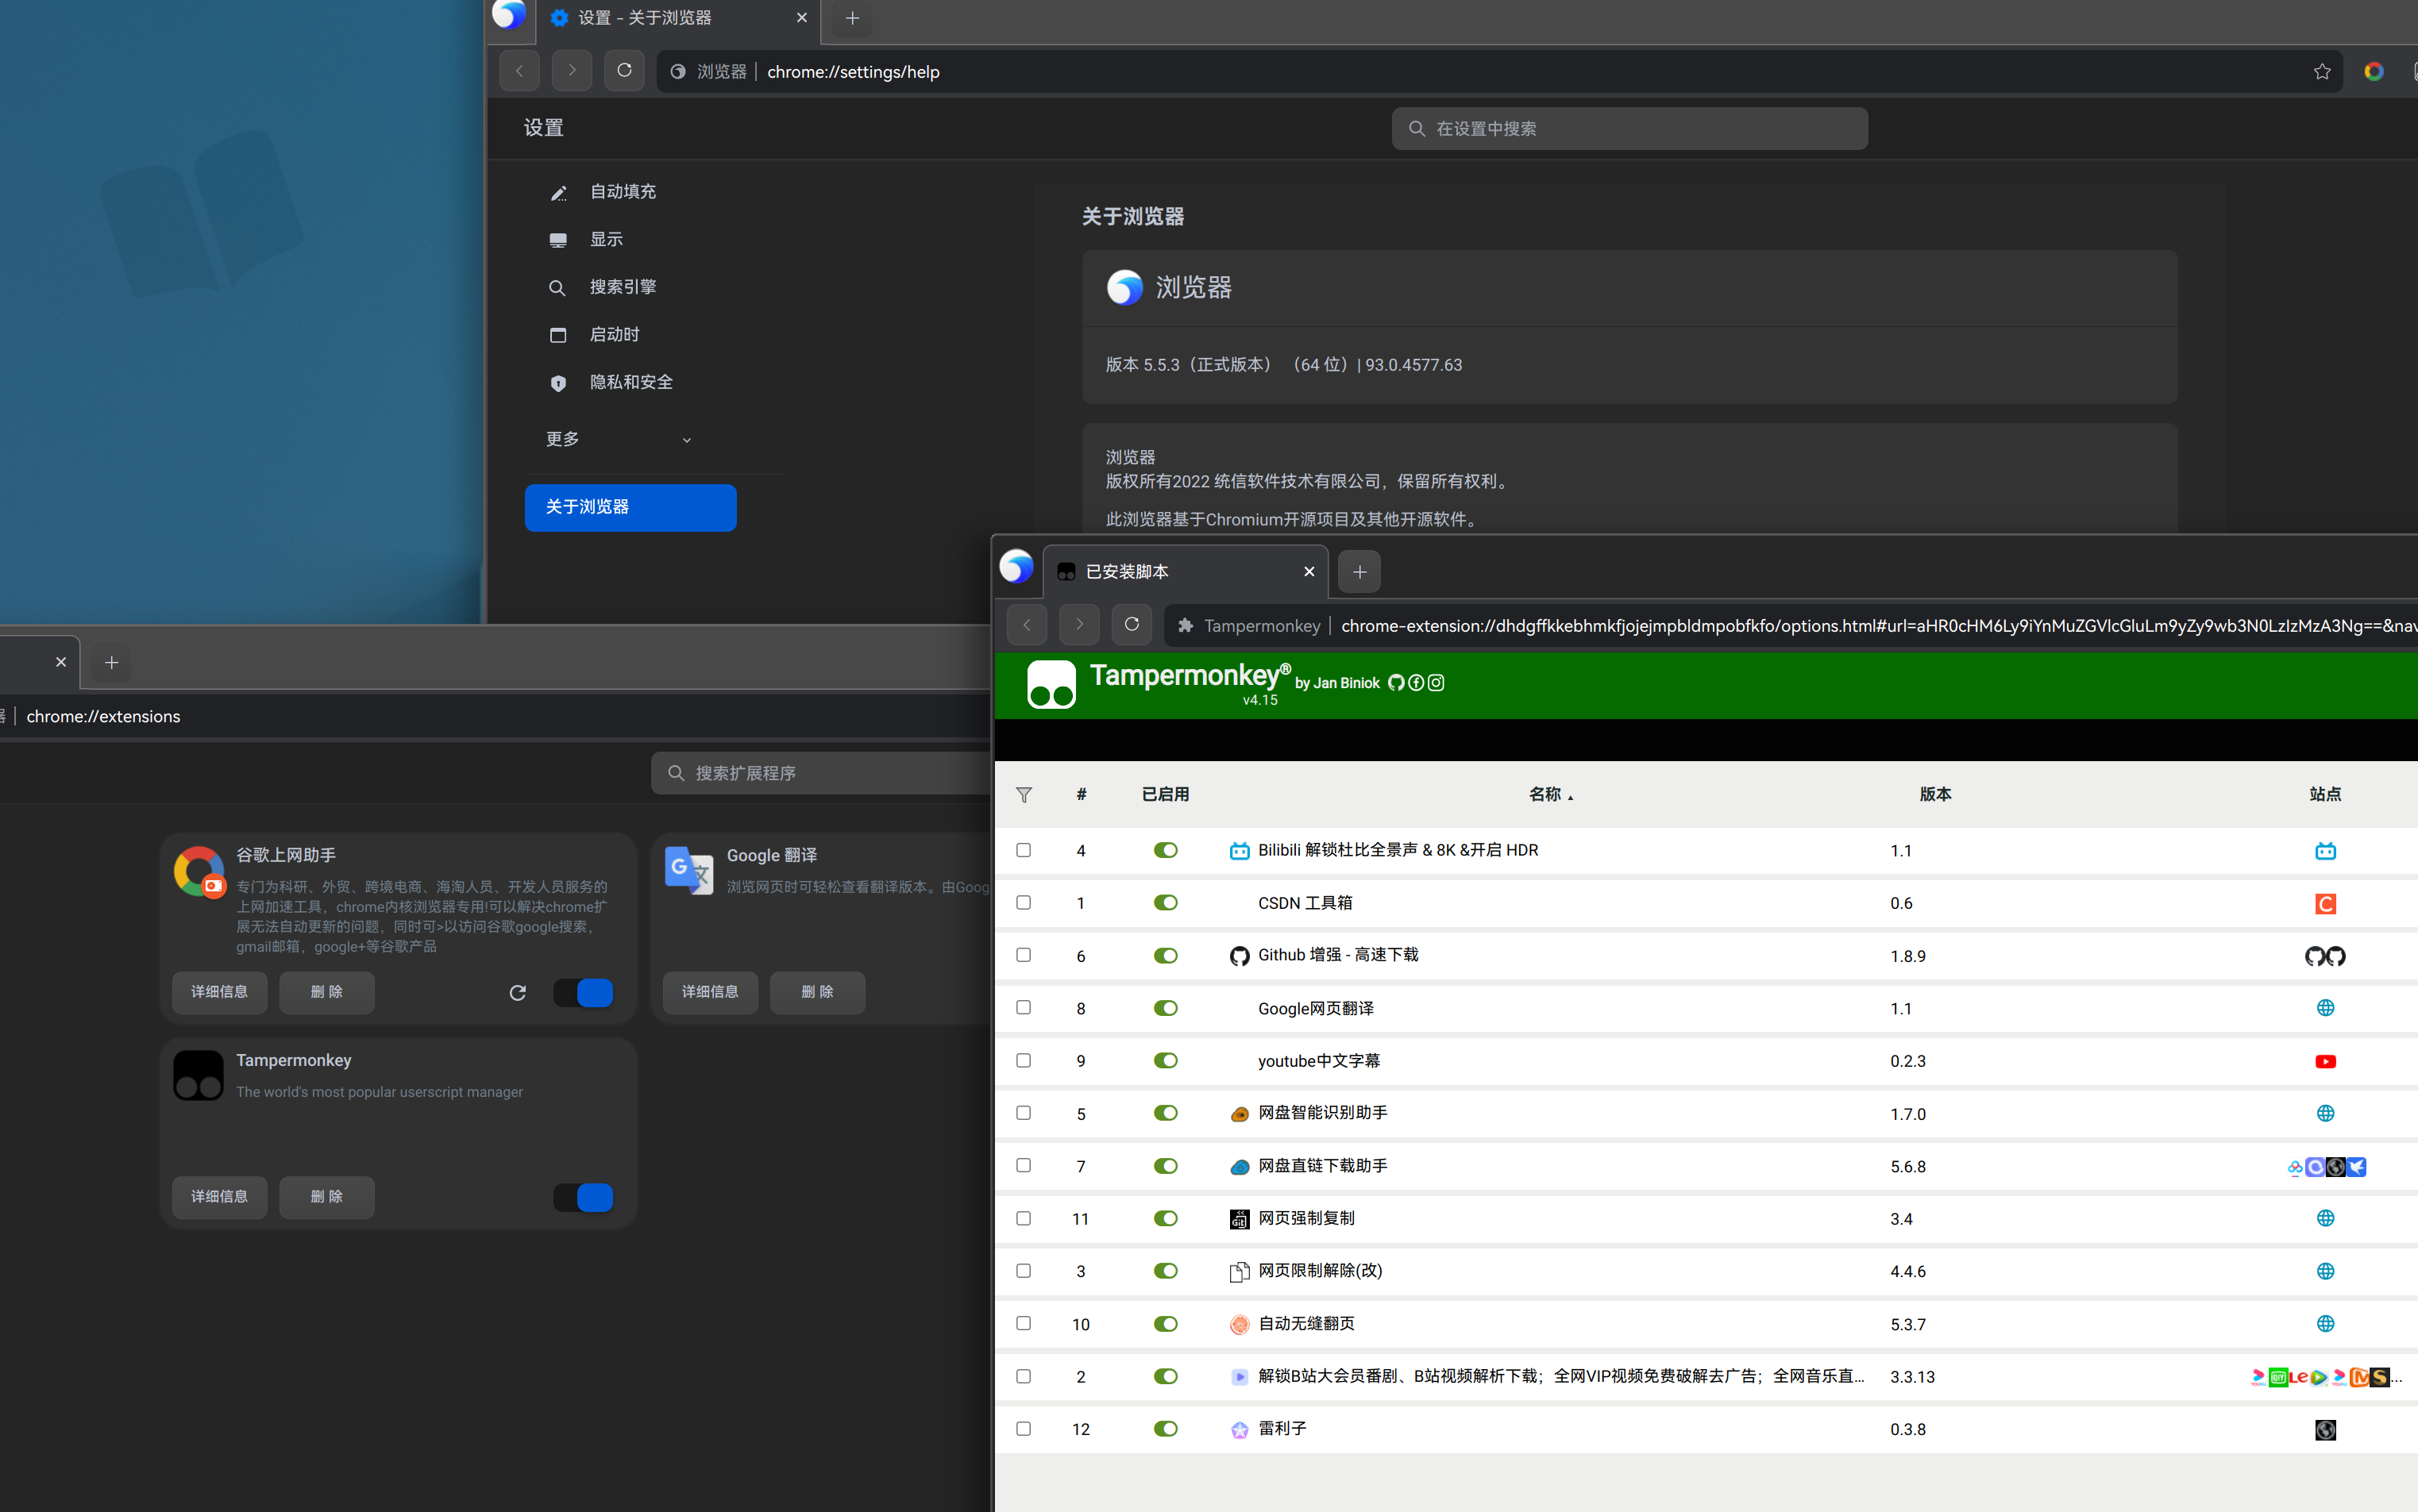Click the 在设置中搜索 search field
The height and width of the screenshot is (1512, 2418).
(x=1631, y=128)
